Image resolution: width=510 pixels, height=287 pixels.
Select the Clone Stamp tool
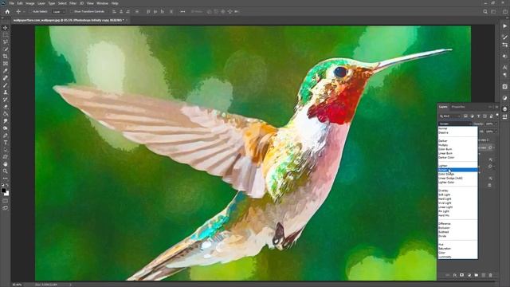pyautogui.click(x=6, y=92)
